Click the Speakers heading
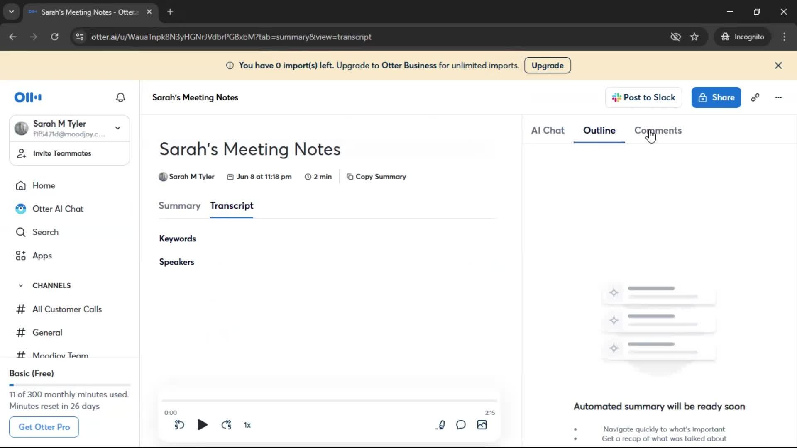The image size is (797, 448). coord(176,262)
